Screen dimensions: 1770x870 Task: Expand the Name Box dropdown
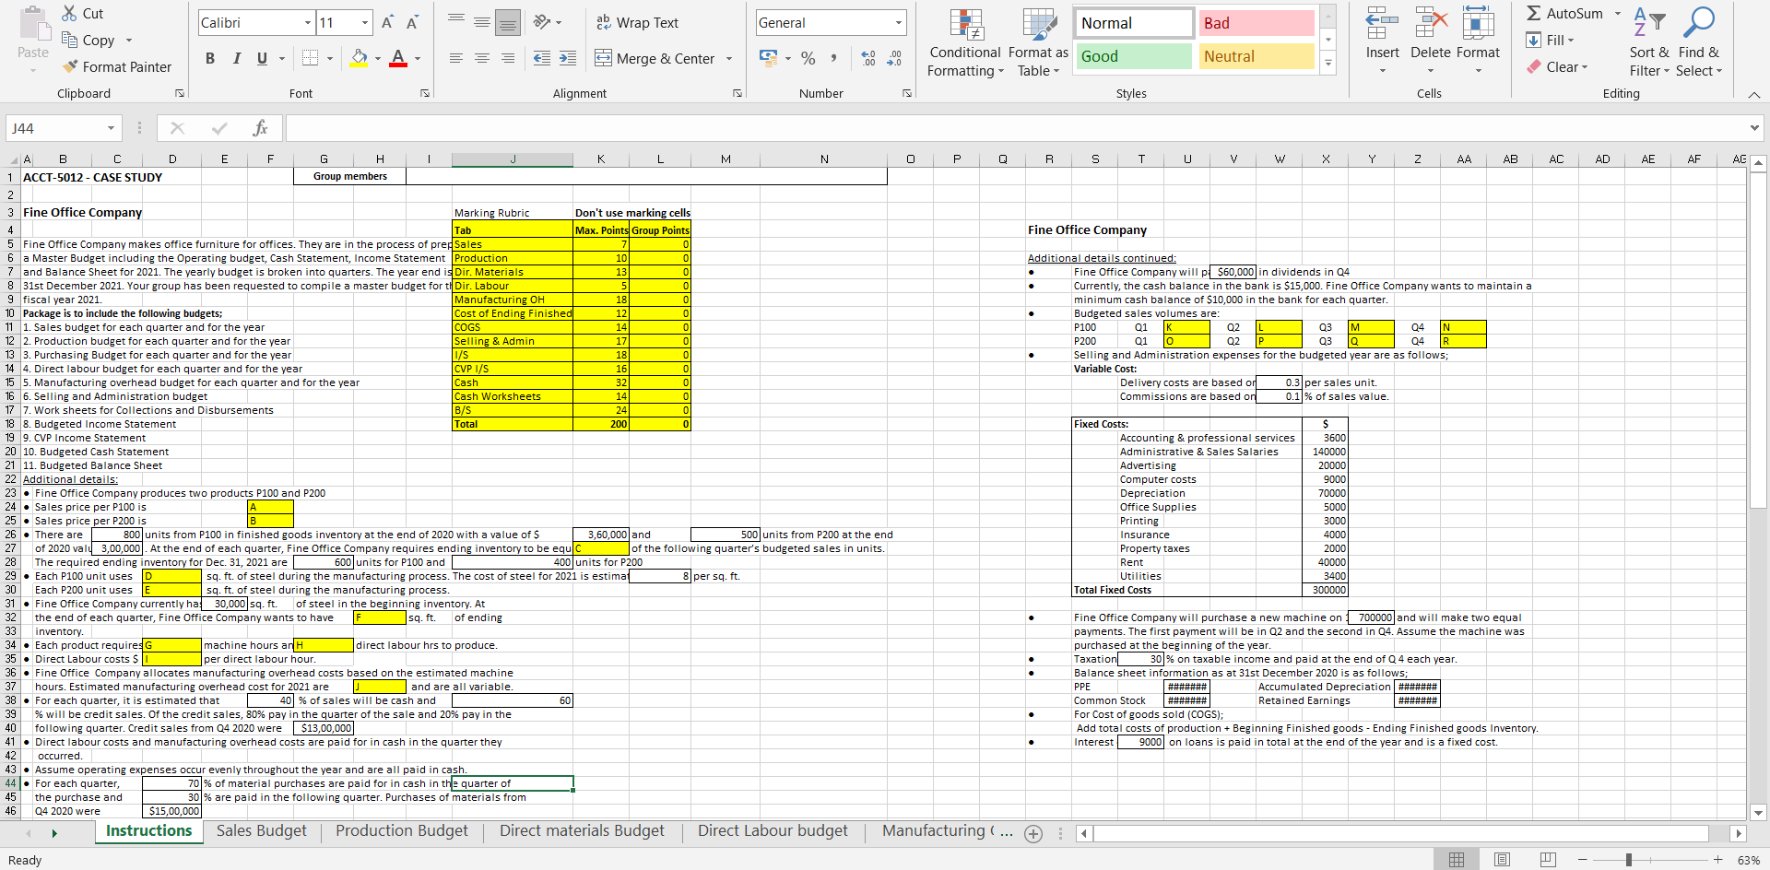(x=111, y=128)
